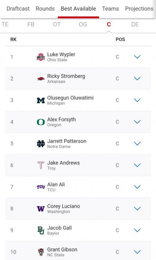Click the Troy T logo icon
This screenshot has width=156, height=260.
click(x=41, y=165)
